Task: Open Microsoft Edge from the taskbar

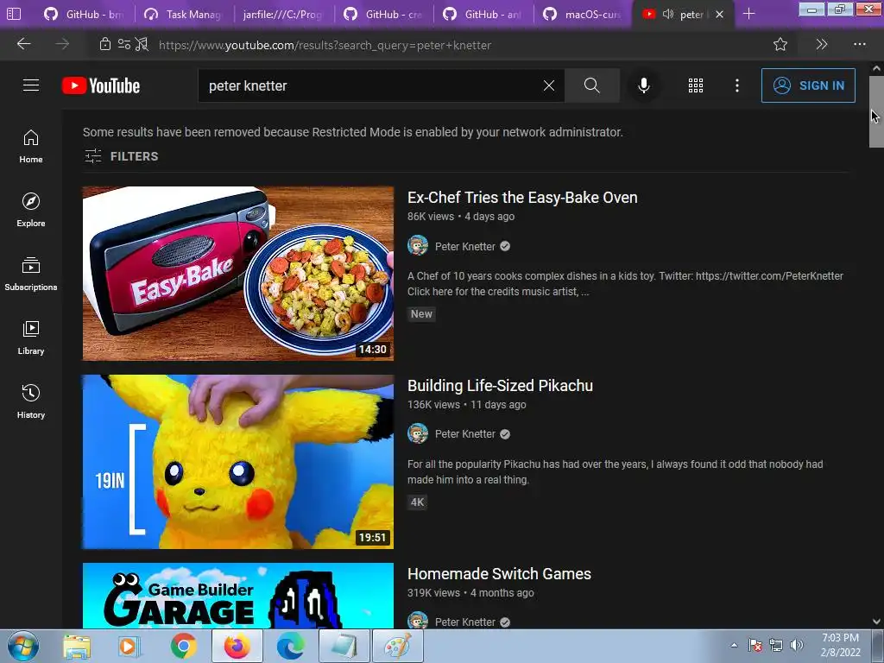Action: tap(290, 646)
